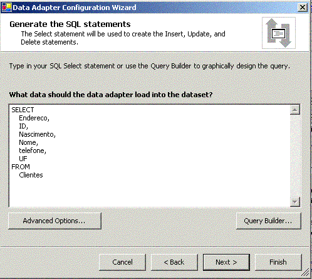Click the FROM keyword in the query
Image resolution: width=312 pixels, height=279 pixels.
pyautogui.click(x=21, y=167)
